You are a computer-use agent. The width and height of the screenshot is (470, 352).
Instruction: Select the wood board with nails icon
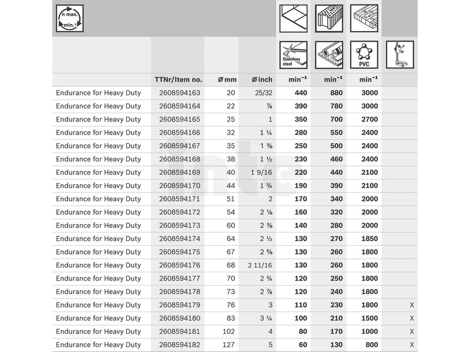click(364, 17)
